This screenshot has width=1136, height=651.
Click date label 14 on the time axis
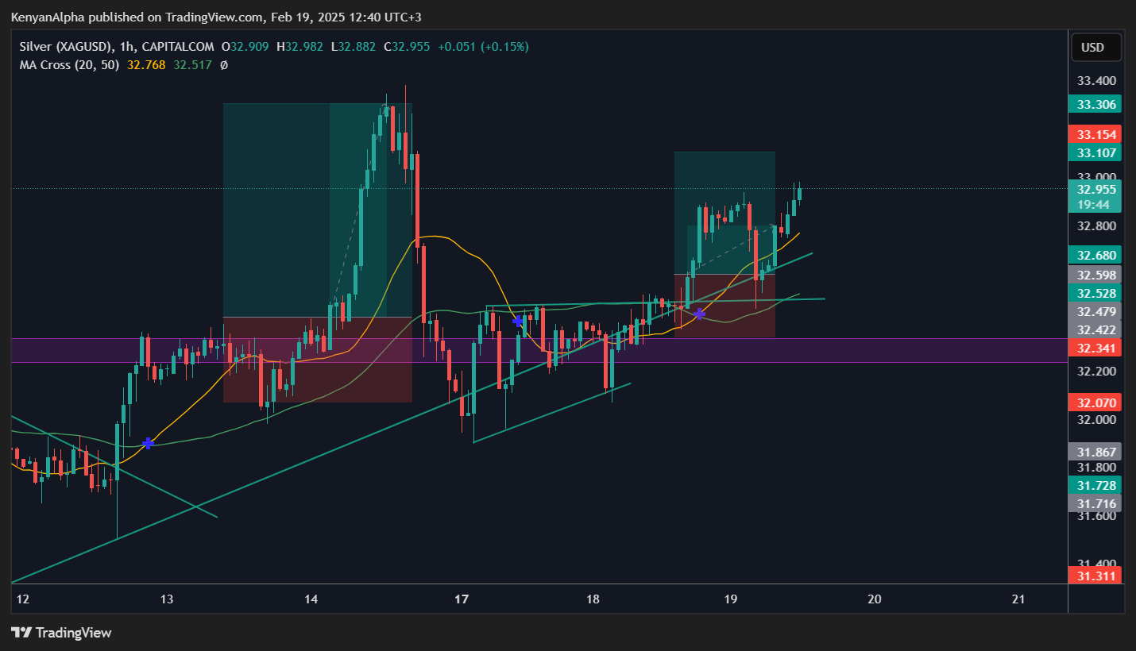click(x=311, y=599)
